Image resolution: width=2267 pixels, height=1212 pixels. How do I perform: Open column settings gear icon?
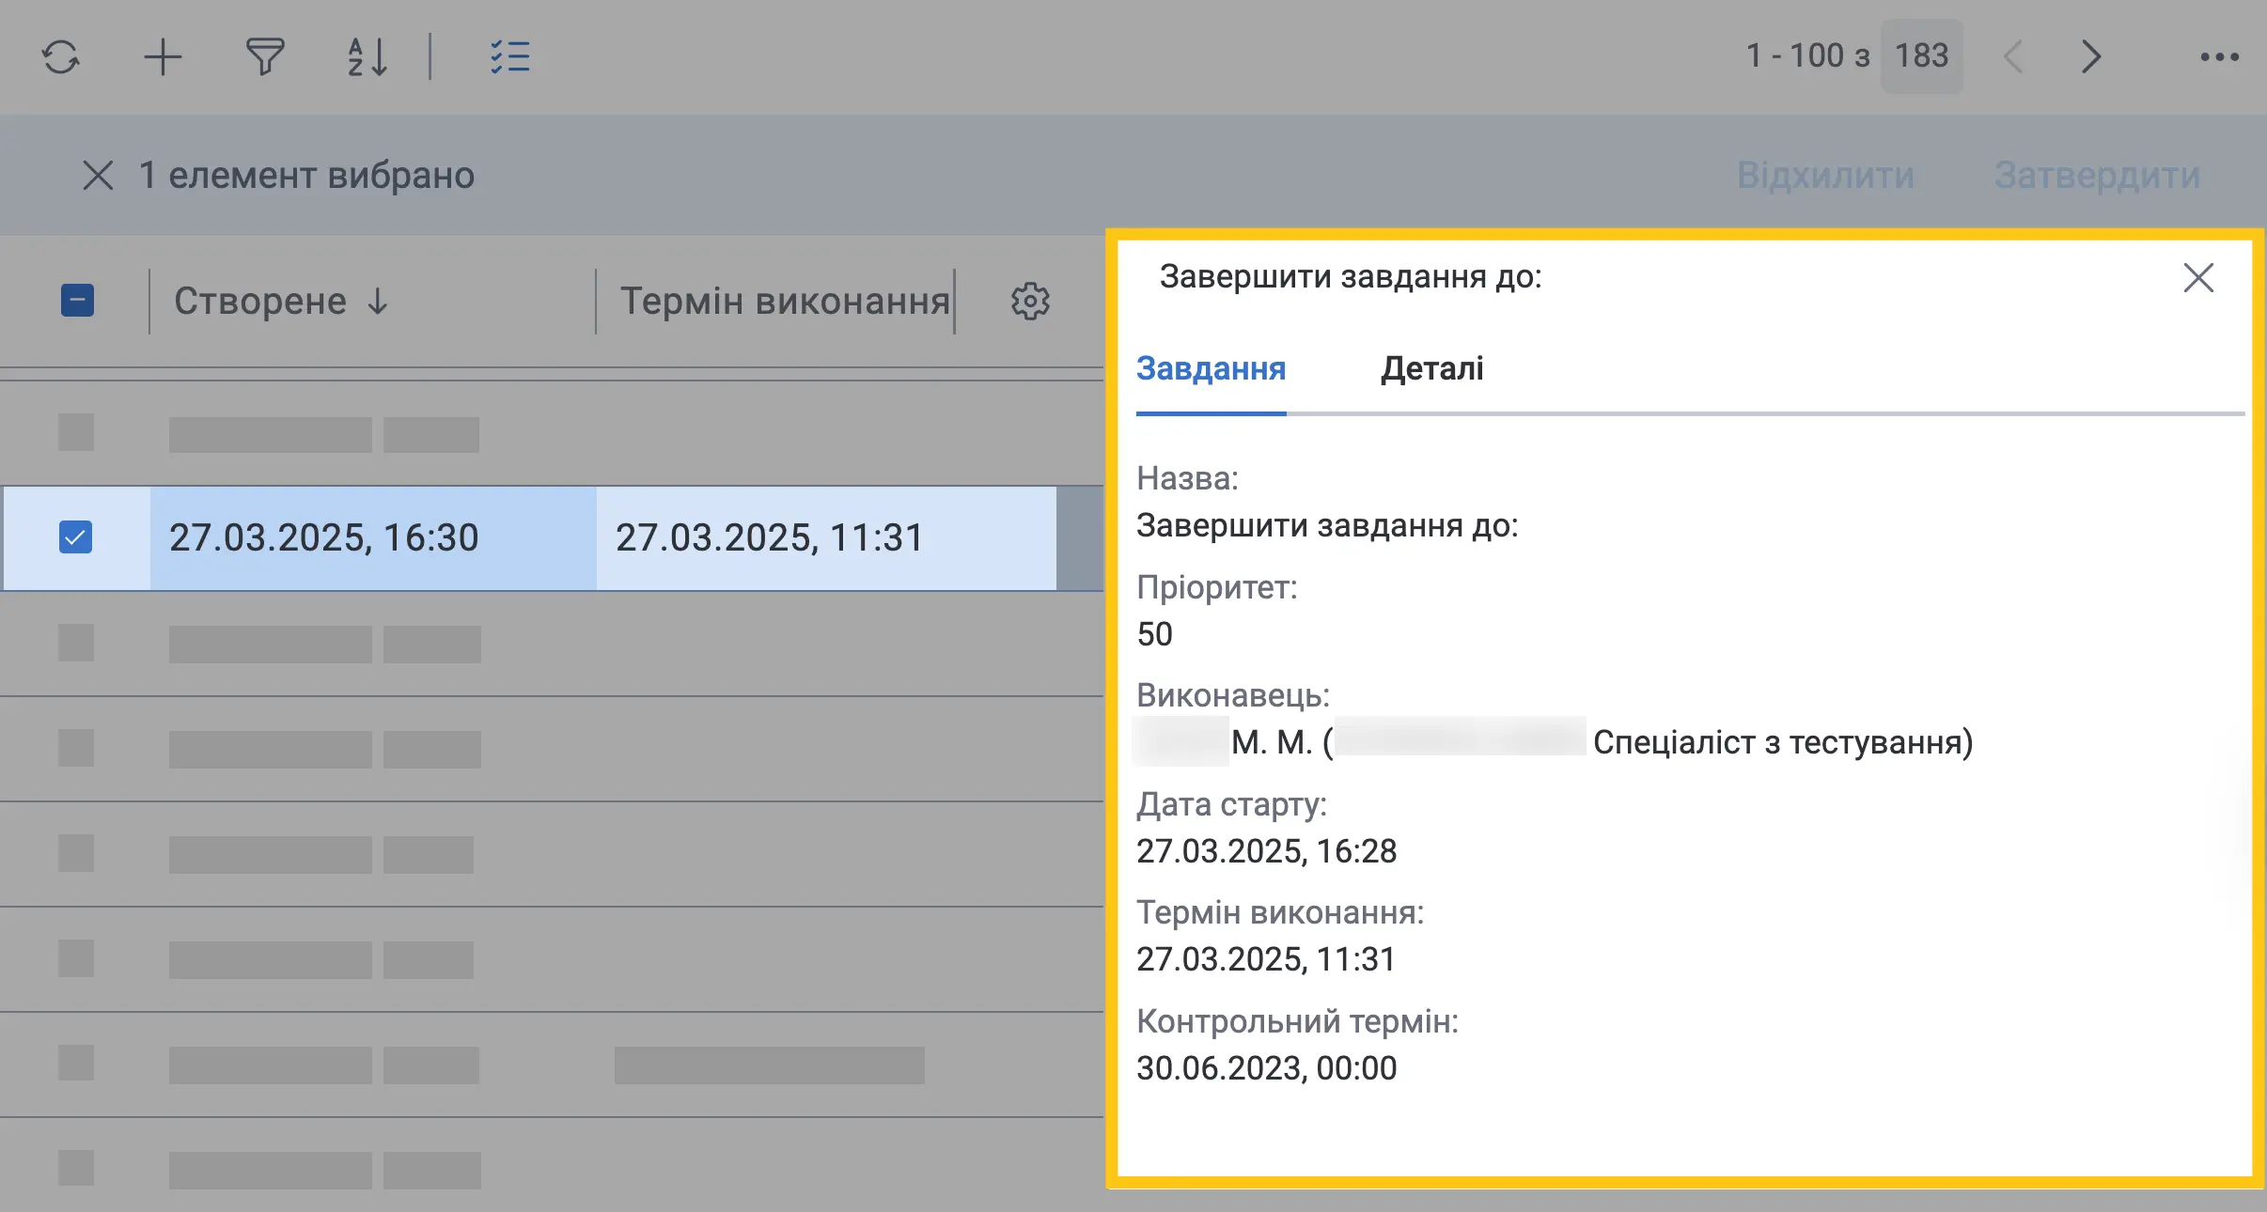1030,302
